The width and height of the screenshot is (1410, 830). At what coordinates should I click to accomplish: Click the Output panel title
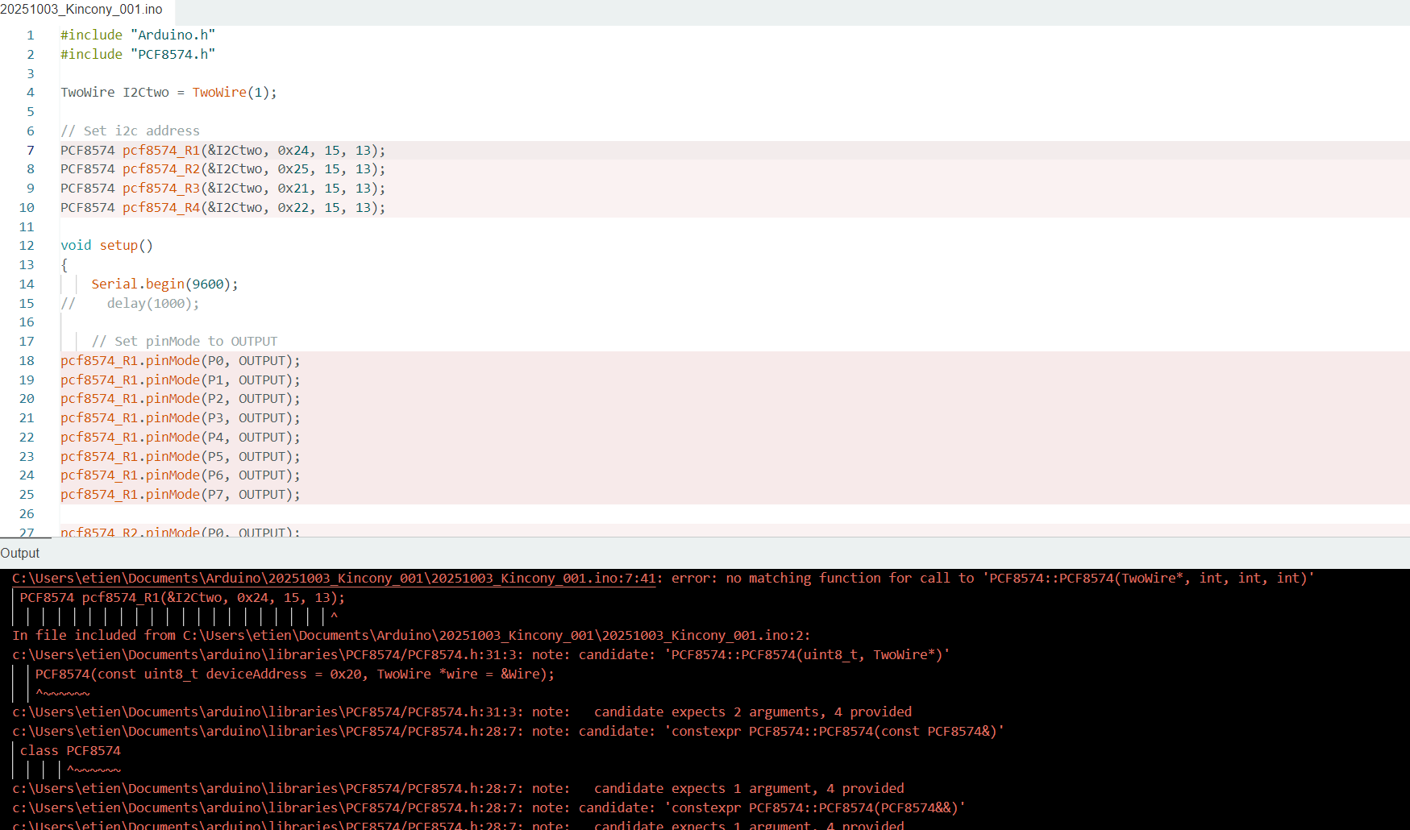tap(20, 553)
